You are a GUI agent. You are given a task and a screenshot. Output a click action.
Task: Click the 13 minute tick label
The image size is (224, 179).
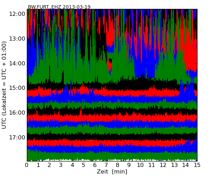click(x=174, y=165)
